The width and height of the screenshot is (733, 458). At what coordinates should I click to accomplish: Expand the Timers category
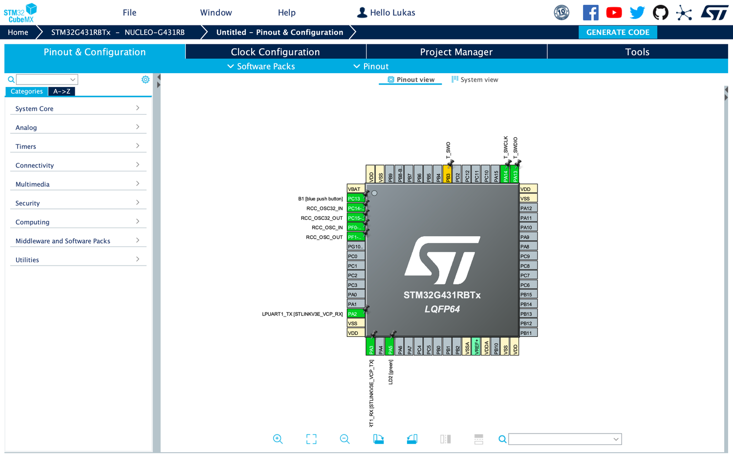coord(78,146)
